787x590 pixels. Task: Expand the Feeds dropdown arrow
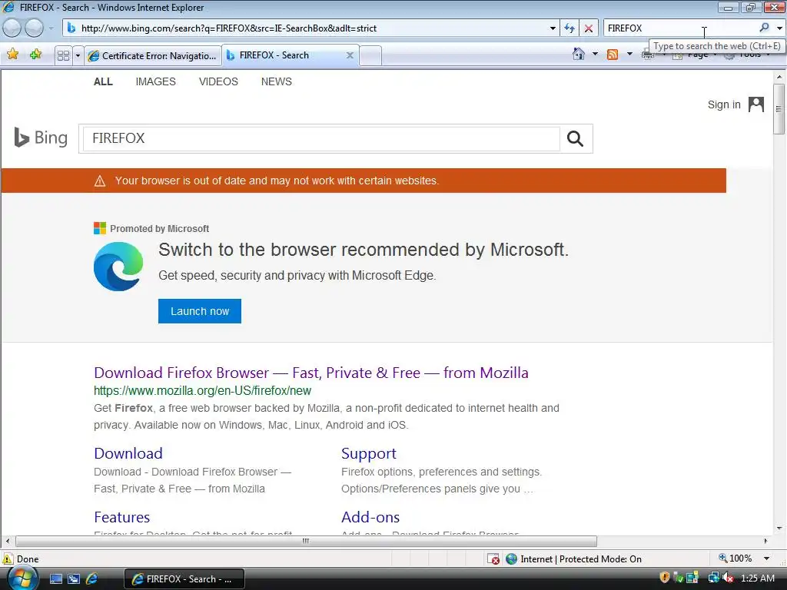(629, 54)
